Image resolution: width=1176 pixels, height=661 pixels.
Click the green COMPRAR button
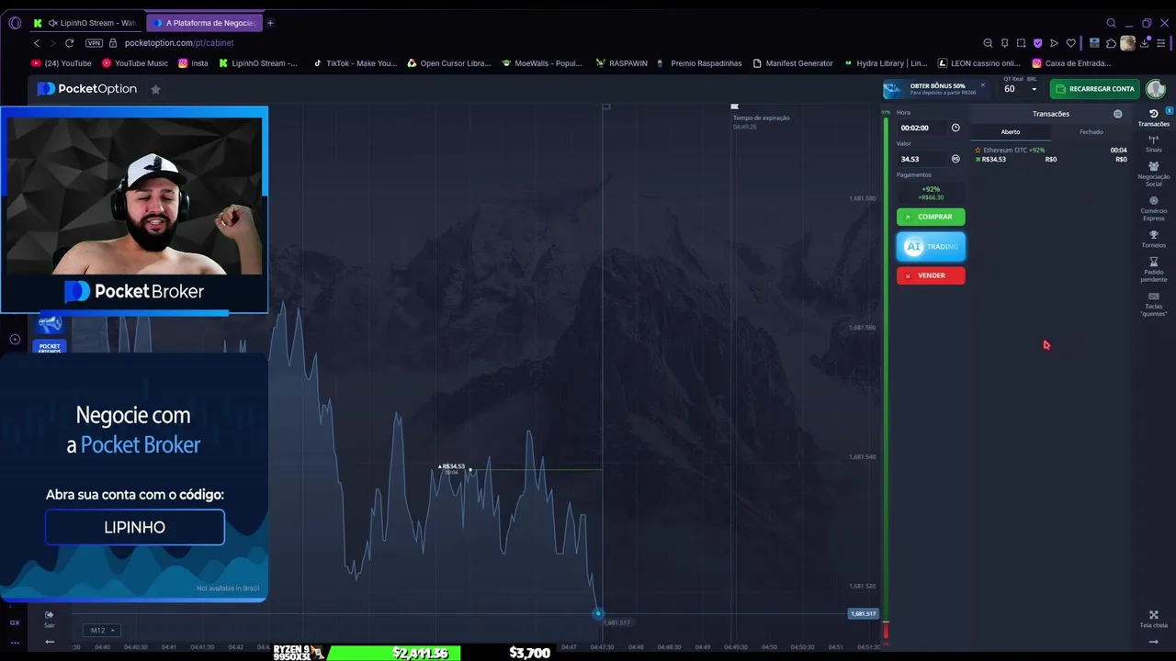click(931, 217)
